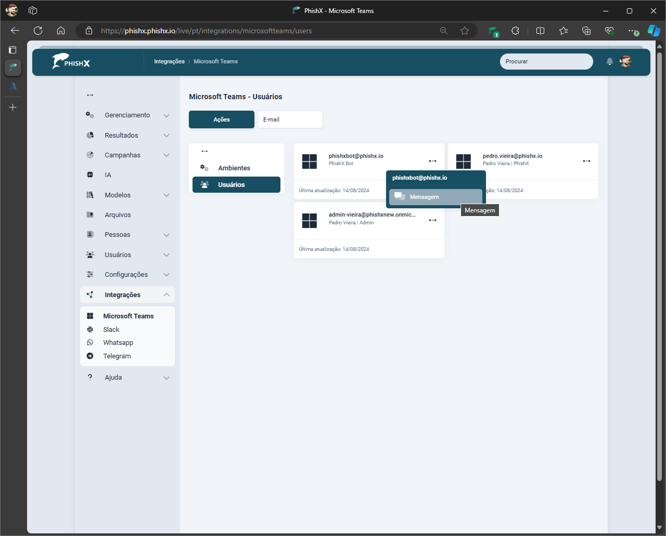Expand the Ajuda menu chevron
Image resolution: width=666 pixels, height=536 pixels.
pos(166,378)
